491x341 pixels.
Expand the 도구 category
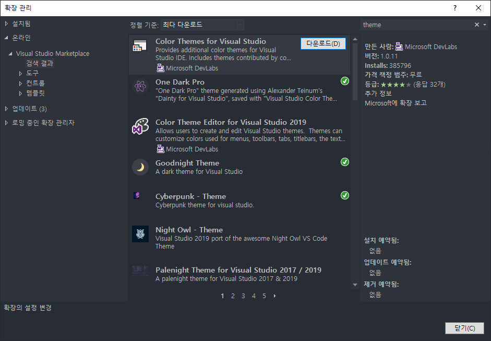click(x=20, y=73)
